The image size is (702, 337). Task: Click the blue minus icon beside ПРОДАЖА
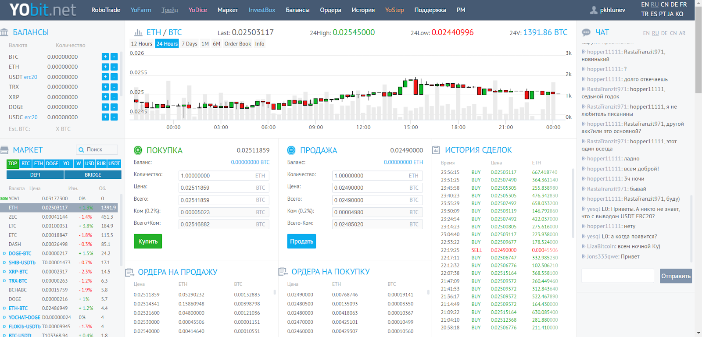[291, 150]
